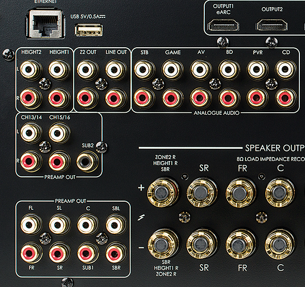Select the SR positive speaker terminal
Screen dimensions: 305x287
(202, 192)
